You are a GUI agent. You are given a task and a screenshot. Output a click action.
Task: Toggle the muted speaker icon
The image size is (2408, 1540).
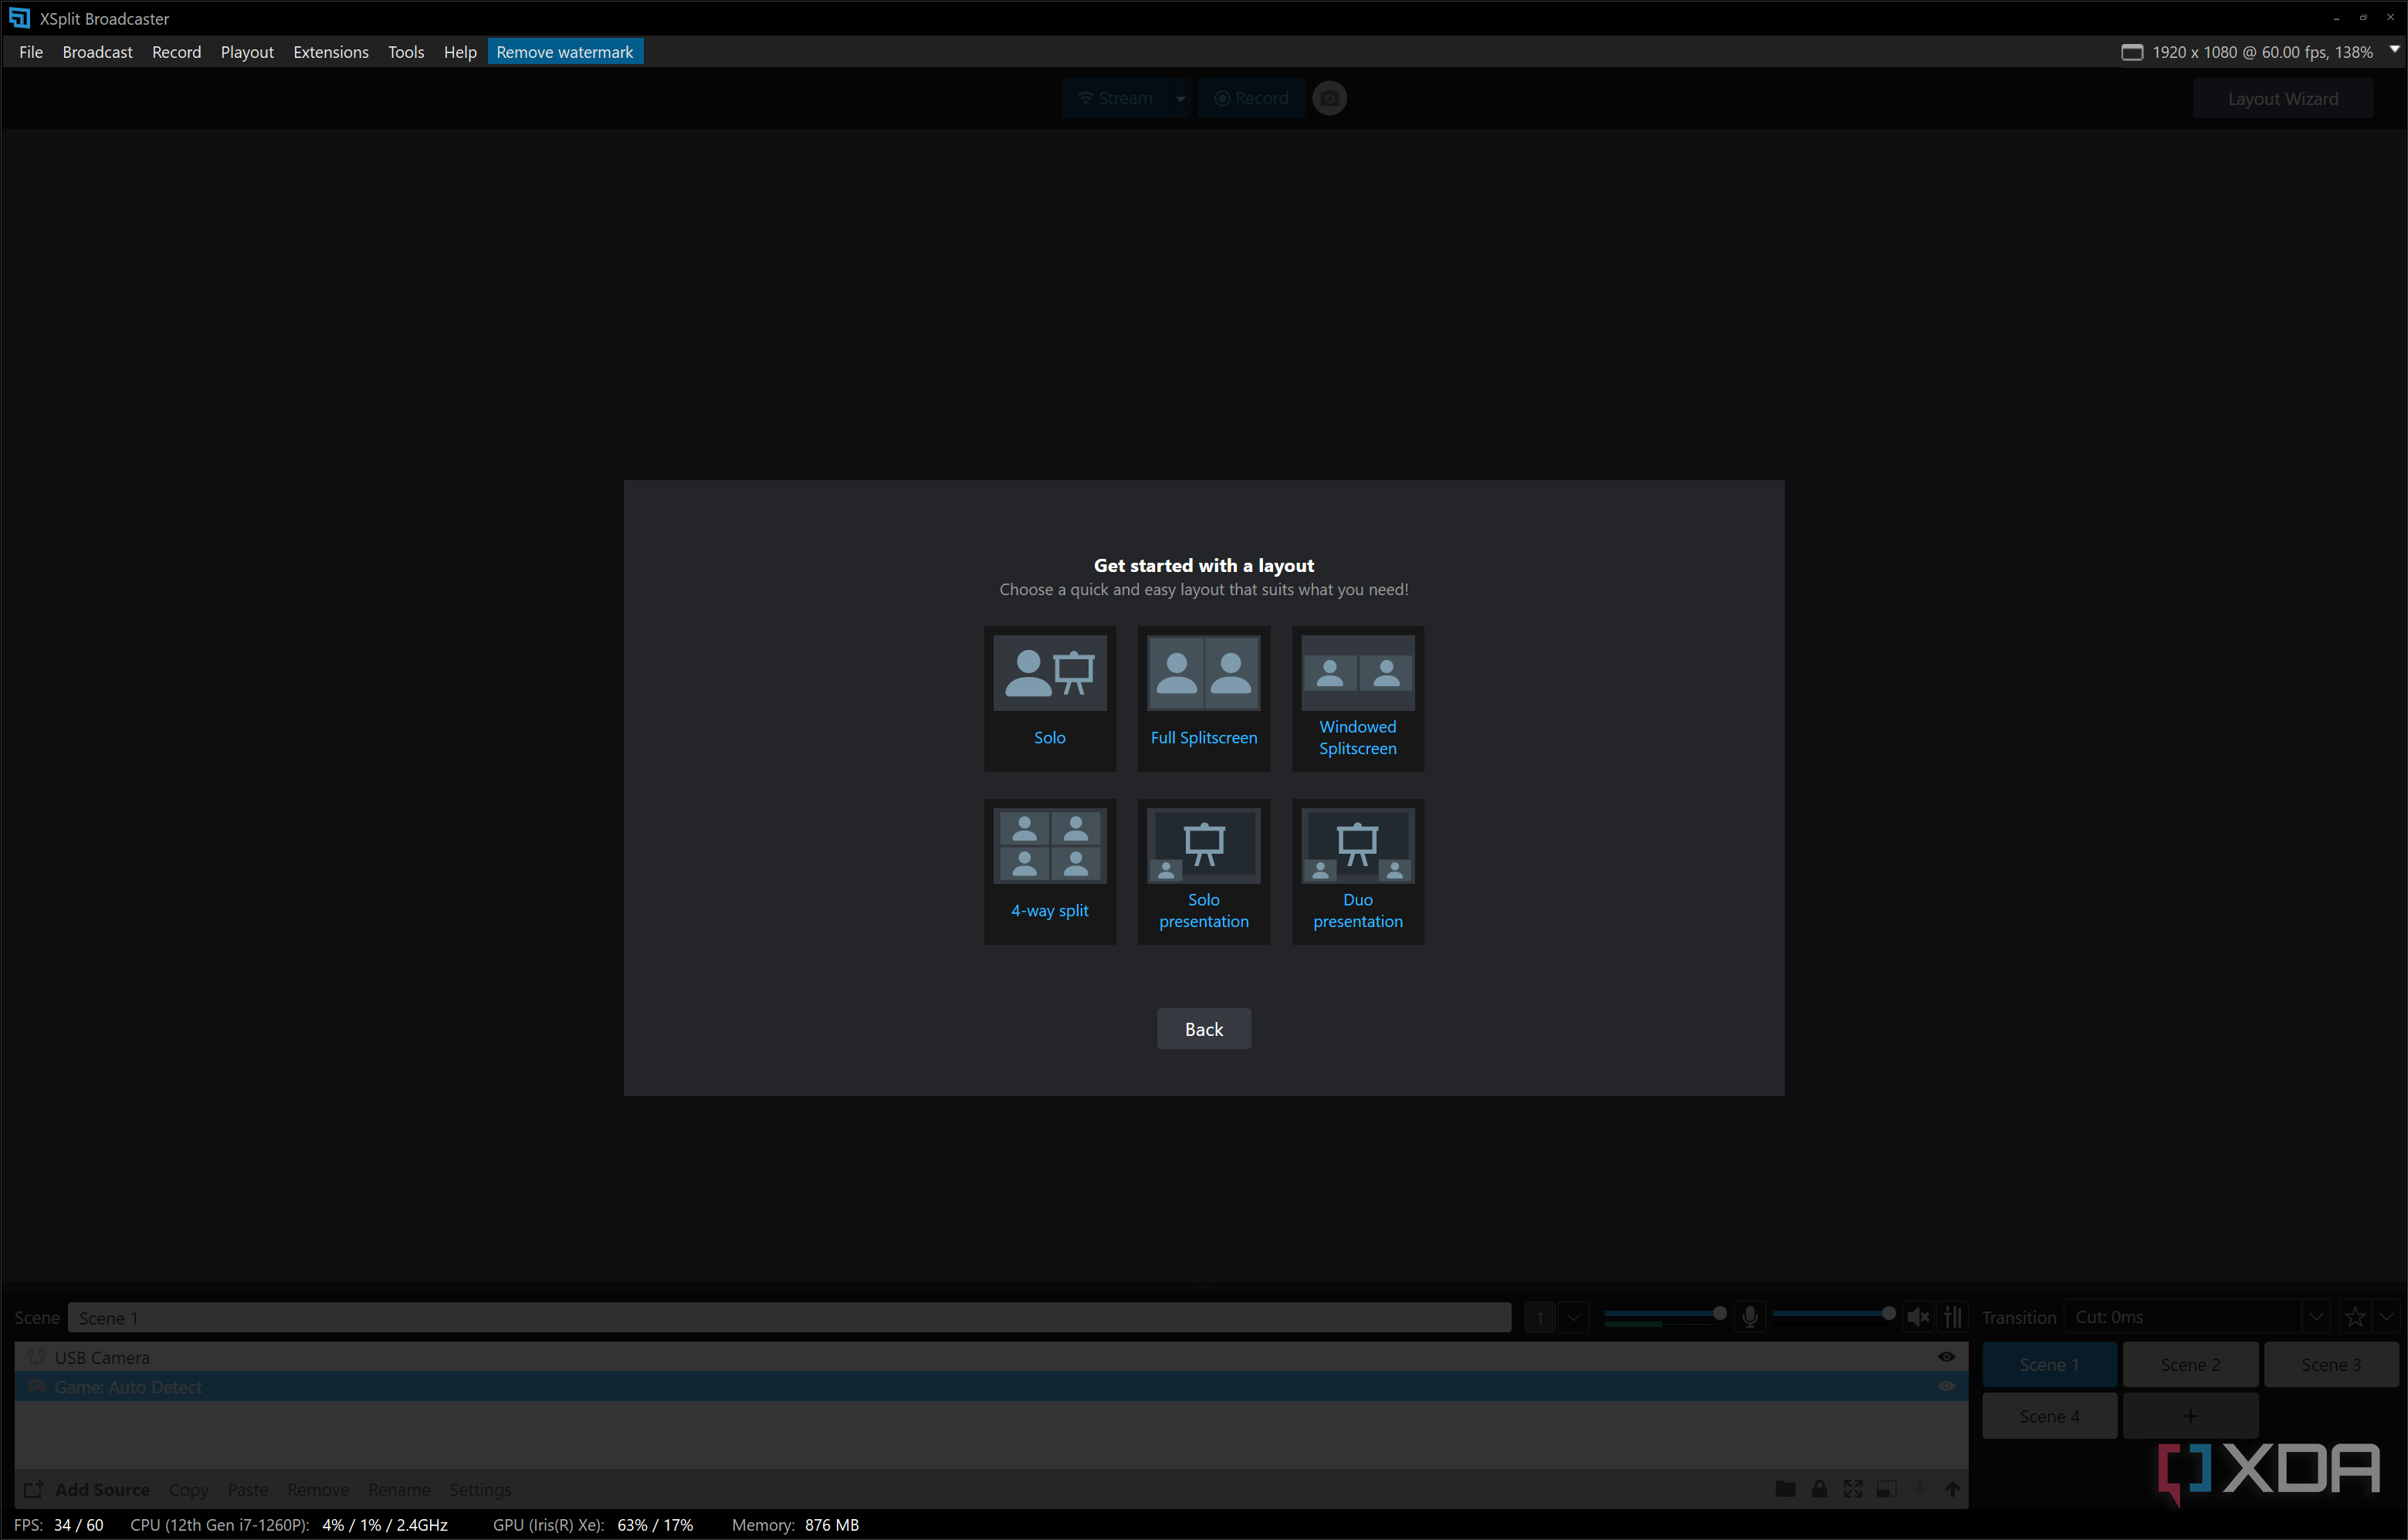pos(1917,1317)
